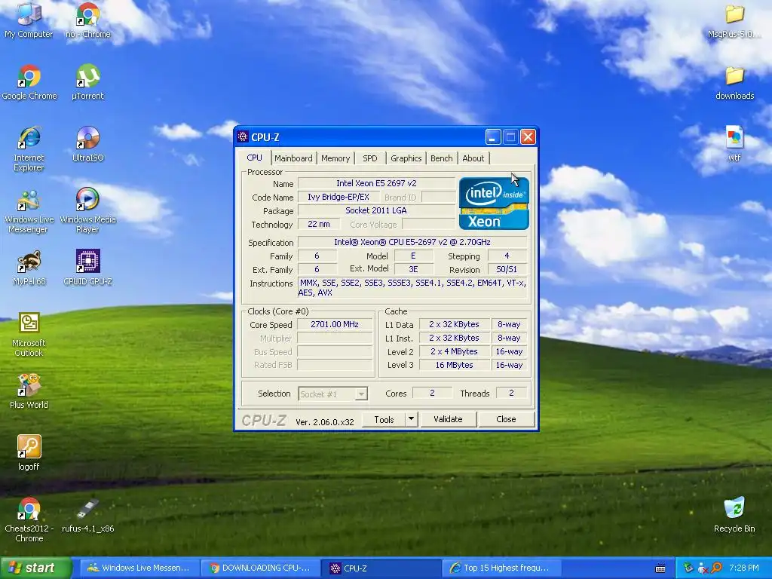Open the Recycle Bin
Screen dimensions: 772x579
[734, 515]
